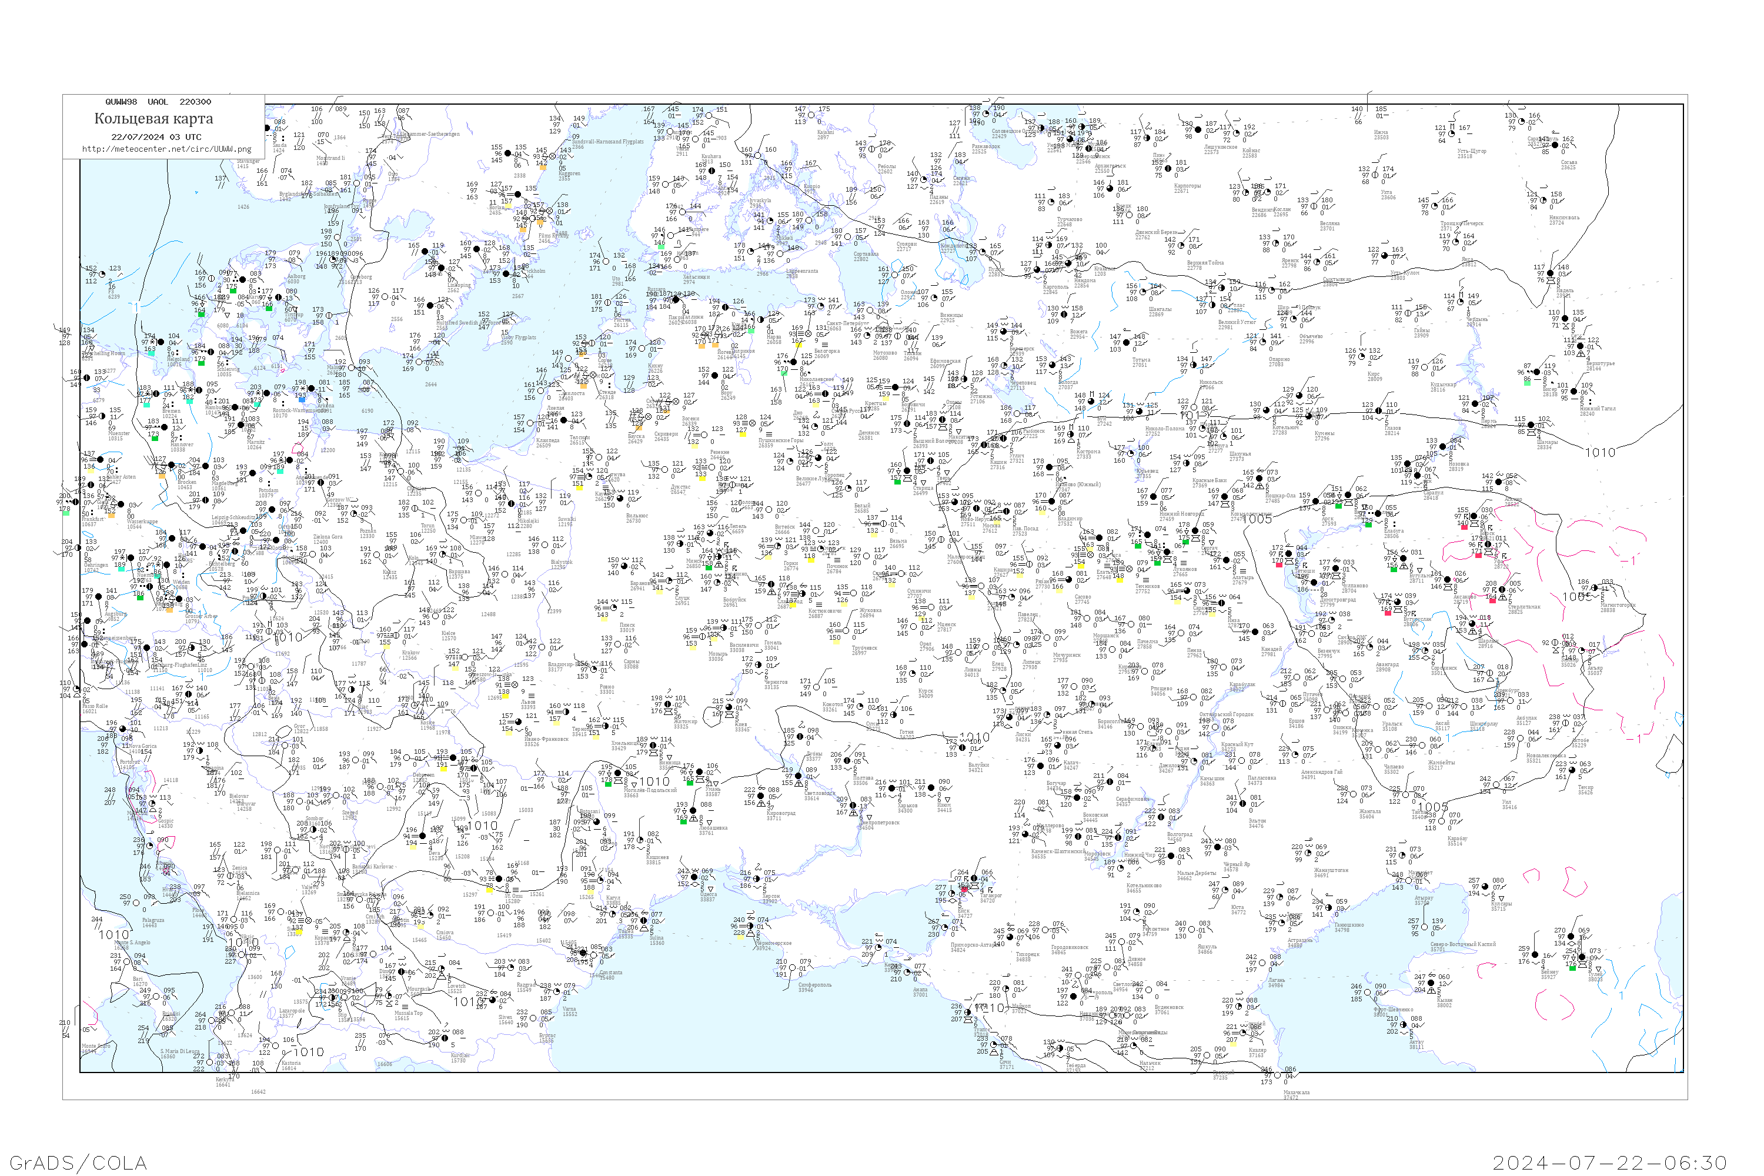Click the blue square marker near Arkona
The height and width of the screenshot is (1176, 1764).
(302, 400)
